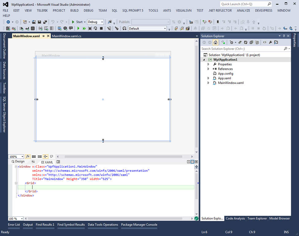The height and width of the screenshot is (236, 299).
Task: Toggle the fx effects button in designer
Action: (x=28, y=156)
